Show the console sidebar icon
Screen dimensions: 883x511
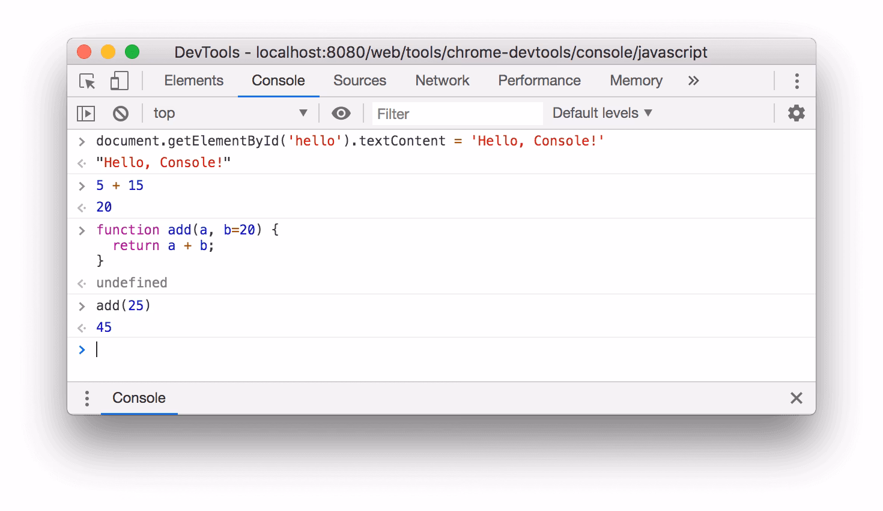click(x=86, y=113)
